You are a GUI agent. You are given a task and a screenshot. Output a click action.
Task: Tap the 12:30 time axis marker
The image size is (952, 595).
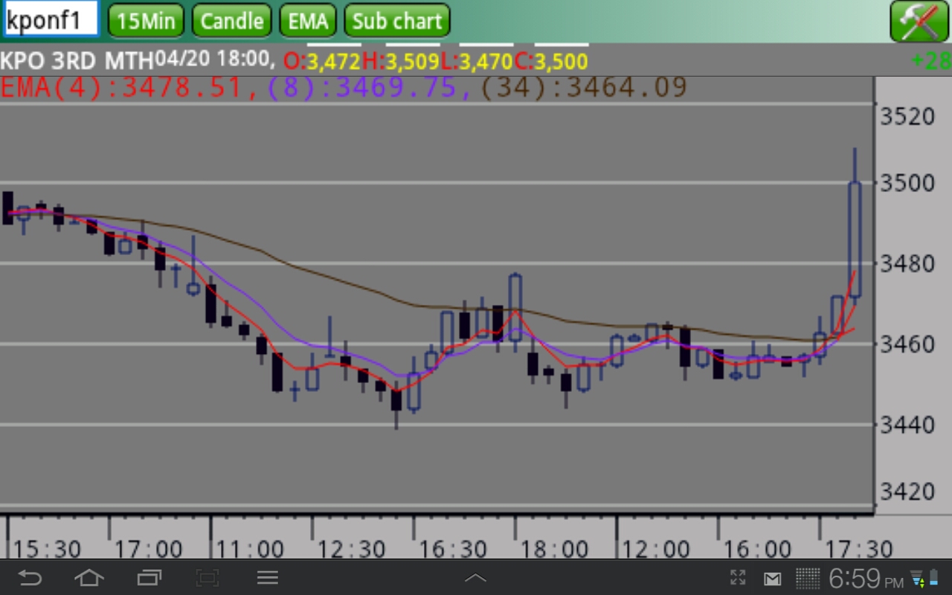tap(352, 549)
